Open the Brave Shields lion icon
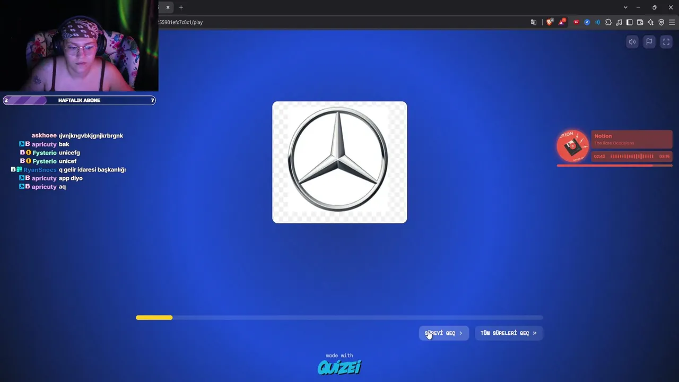This screenshot has height=382, width=679. click(x=550, y=22)
